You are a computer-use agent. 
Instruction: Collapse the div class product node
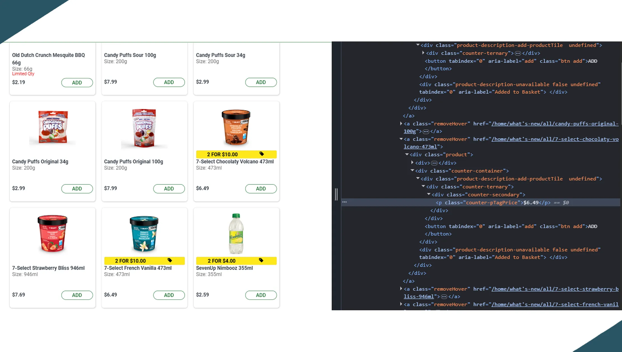pos(407,154)
